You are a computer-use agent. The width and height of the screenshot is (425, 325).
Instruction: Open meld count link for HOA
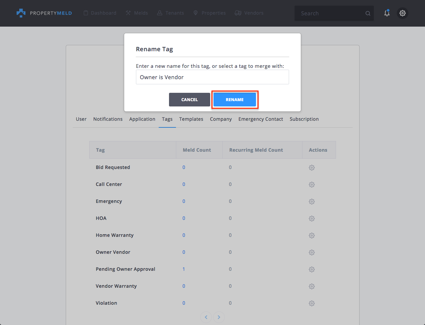[x=184, y=218]
